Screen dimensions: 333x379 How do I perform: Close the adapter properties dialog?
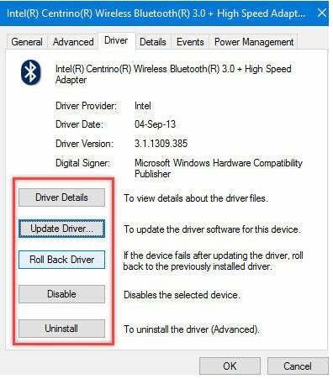click(322, 13)
